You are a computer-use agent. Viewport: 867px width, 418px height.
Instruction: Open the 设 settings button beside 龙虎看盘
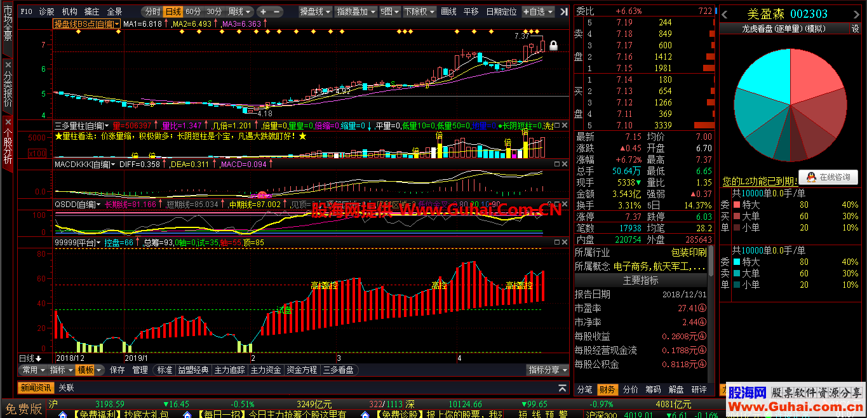pos(855,29)
